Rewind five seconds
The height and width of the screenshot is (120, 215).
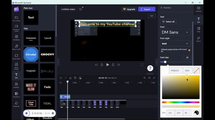coord(102,65)
